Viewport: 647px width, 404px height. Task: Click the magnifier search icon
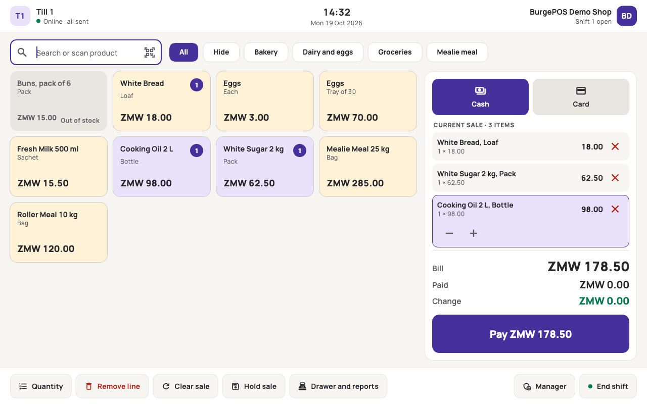[22, 53]
